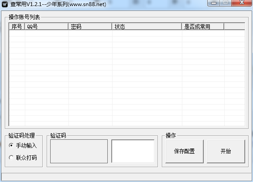Click the 状态 column header
253x182 pixels.
tap(147, 27)
